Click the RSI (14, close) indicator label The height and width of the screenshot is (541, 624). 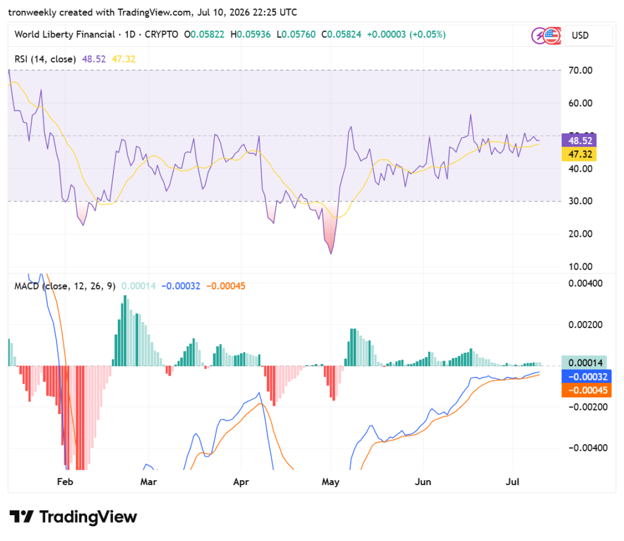click(x=45, y=60)
